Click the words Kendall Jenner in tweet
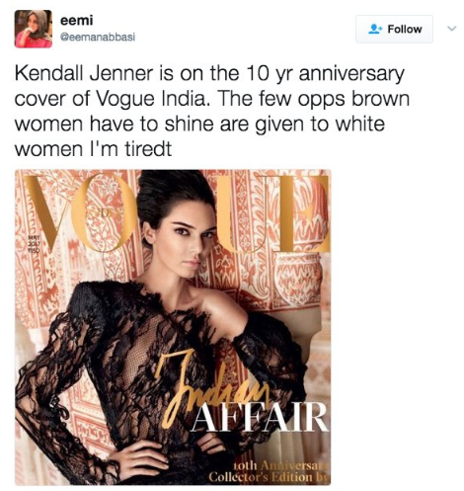This screenshot has width=464, height=491. [x=84, y=73]
